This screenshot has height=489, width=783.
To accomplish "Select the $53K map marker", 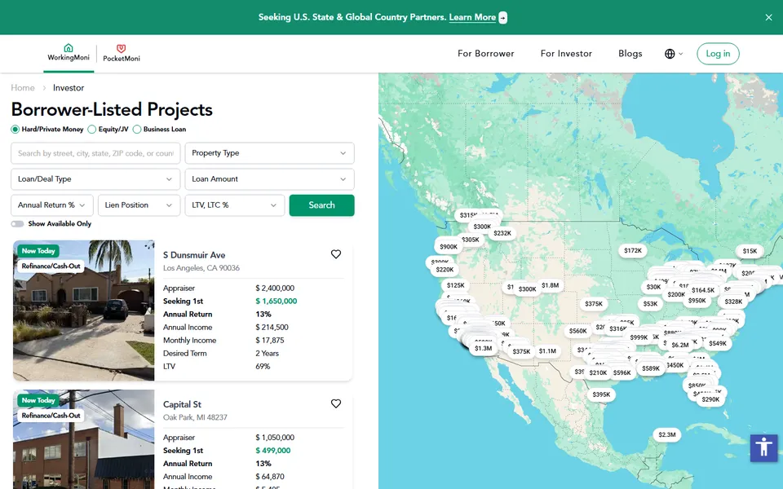I will (x=650, y=304).
